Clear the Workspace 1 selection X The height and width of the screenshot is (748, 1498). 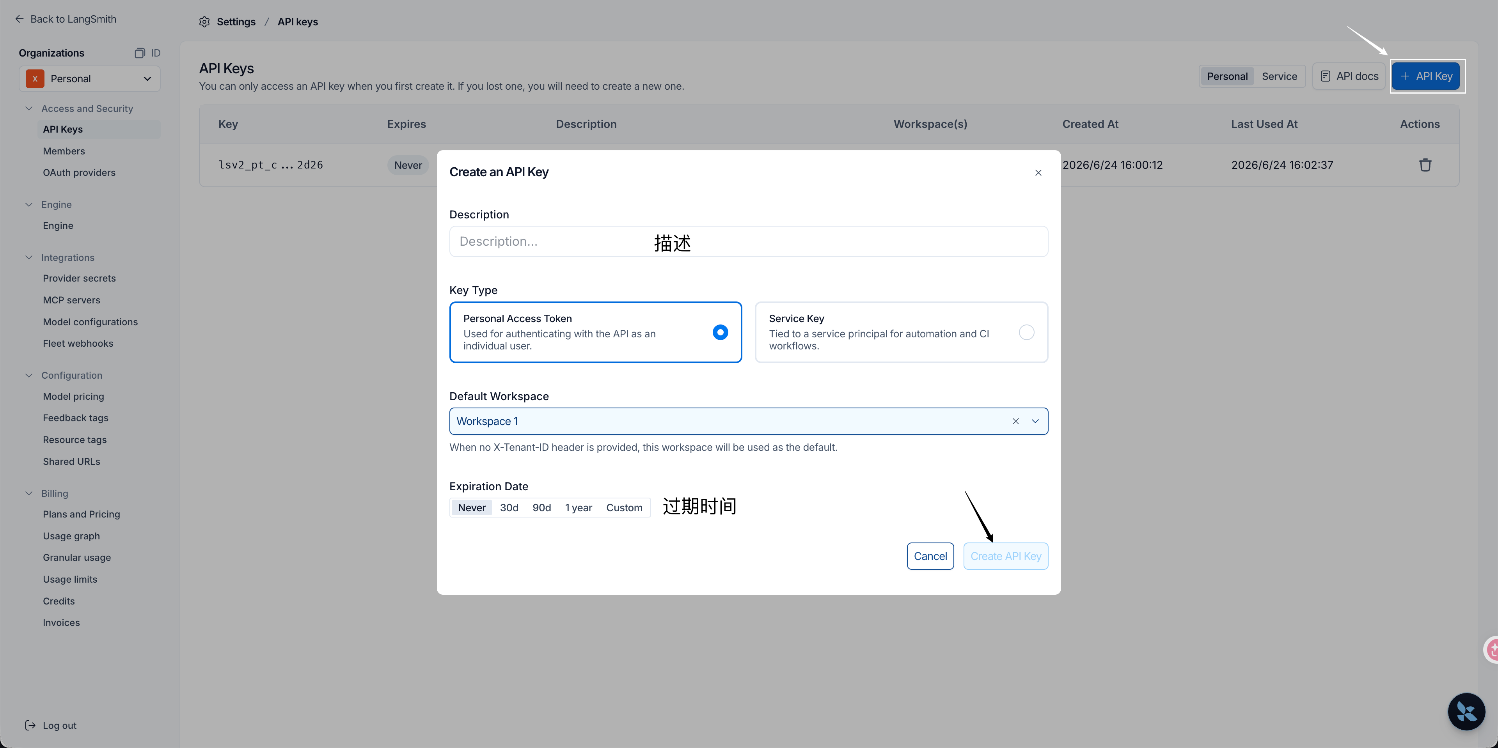[1015, 421]
